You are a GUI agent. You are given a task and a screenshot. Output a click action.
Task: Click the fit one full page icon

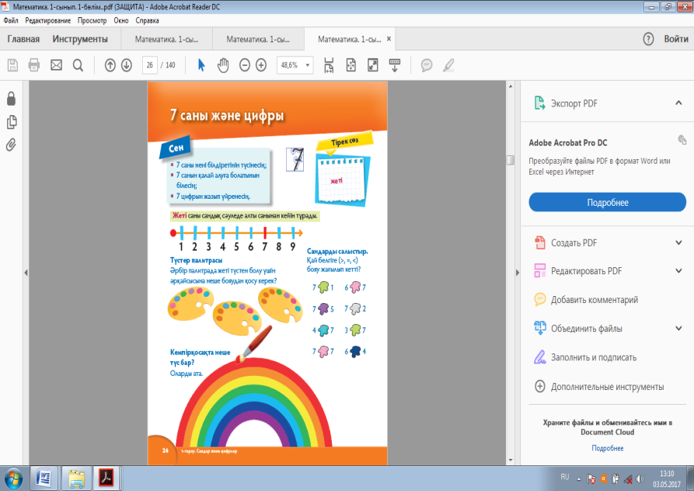tap(351, 65)
